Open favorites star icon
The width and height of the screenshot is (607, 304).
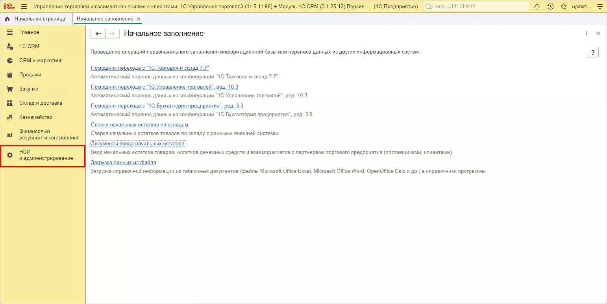[x=564, y=6]
